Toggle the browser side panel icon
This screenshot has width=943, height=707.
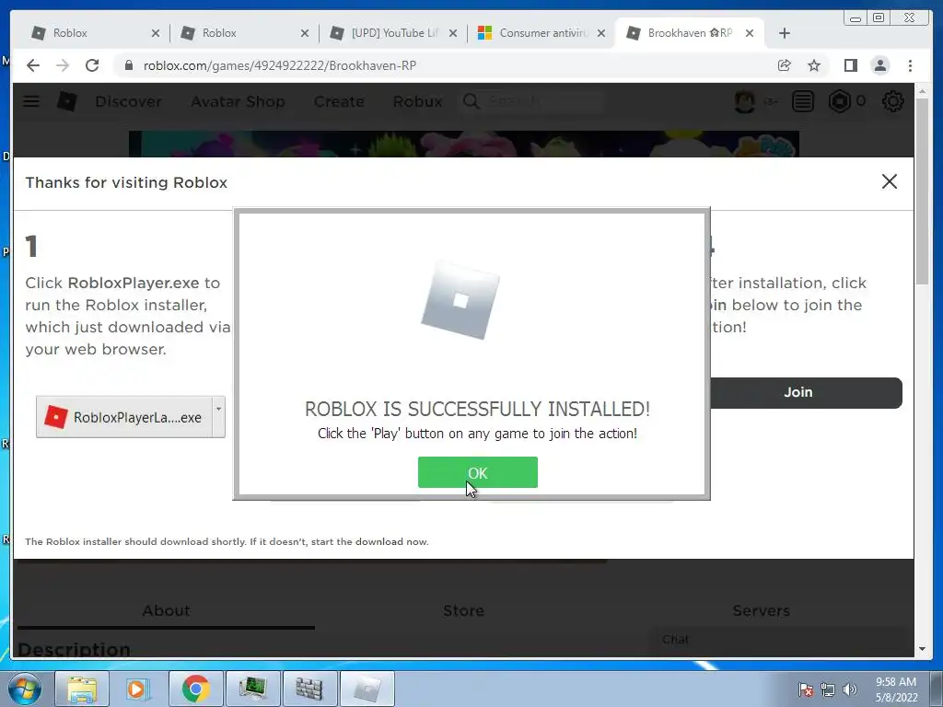850,65
